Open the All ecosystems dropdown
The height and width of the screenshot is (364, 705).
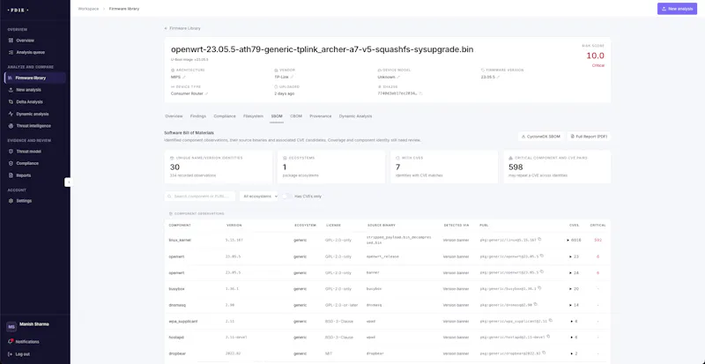coord(258,197)
